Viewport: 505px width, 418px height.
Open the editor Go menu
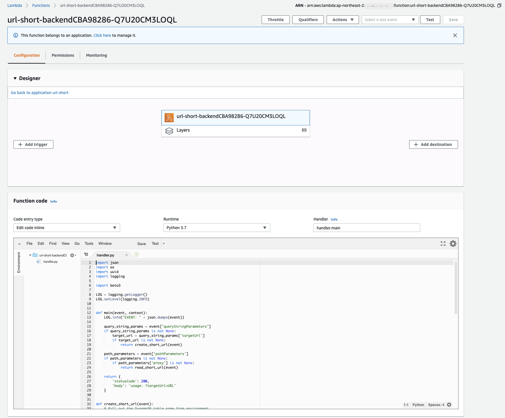pos(77,244)
